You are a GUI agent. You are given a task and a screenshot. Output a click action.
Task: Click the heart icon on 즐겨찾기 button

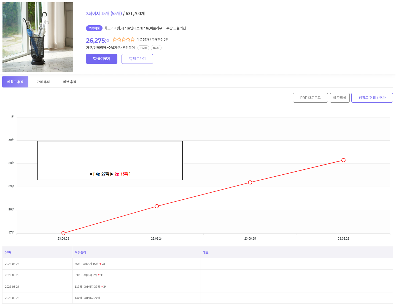(x=95, y=59)
